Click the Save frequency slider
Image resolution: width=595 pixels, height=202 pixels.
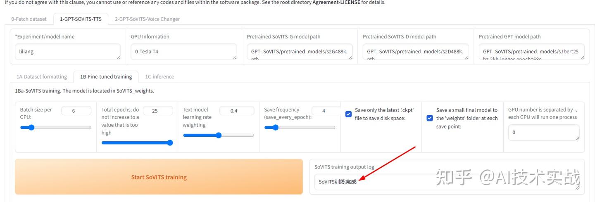click(x=300, y=128)
